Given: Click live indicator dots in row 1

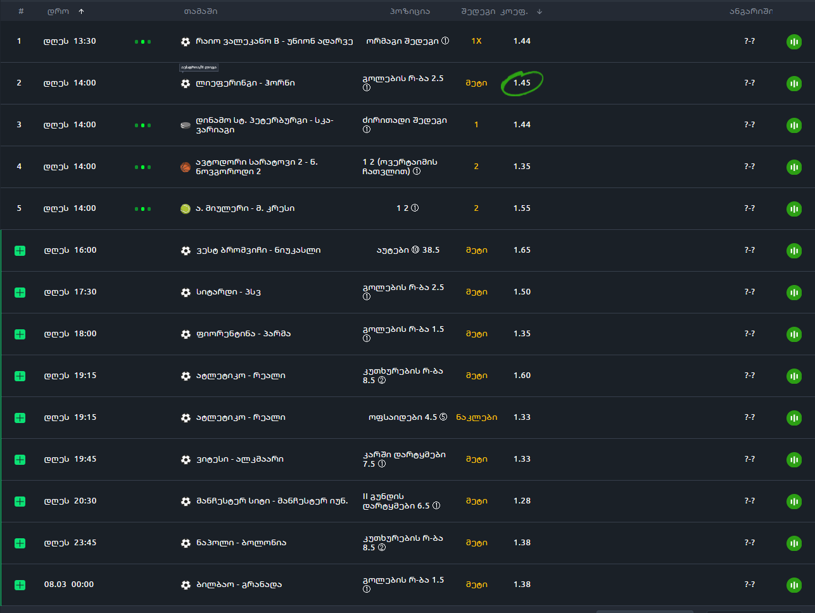Looking at the screenshot, I should pos(142,42).
